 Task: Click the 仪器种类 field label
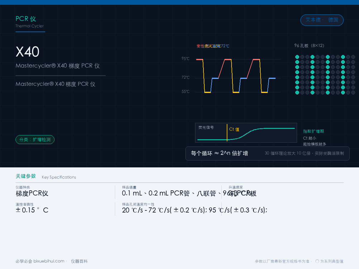point(23,187)
